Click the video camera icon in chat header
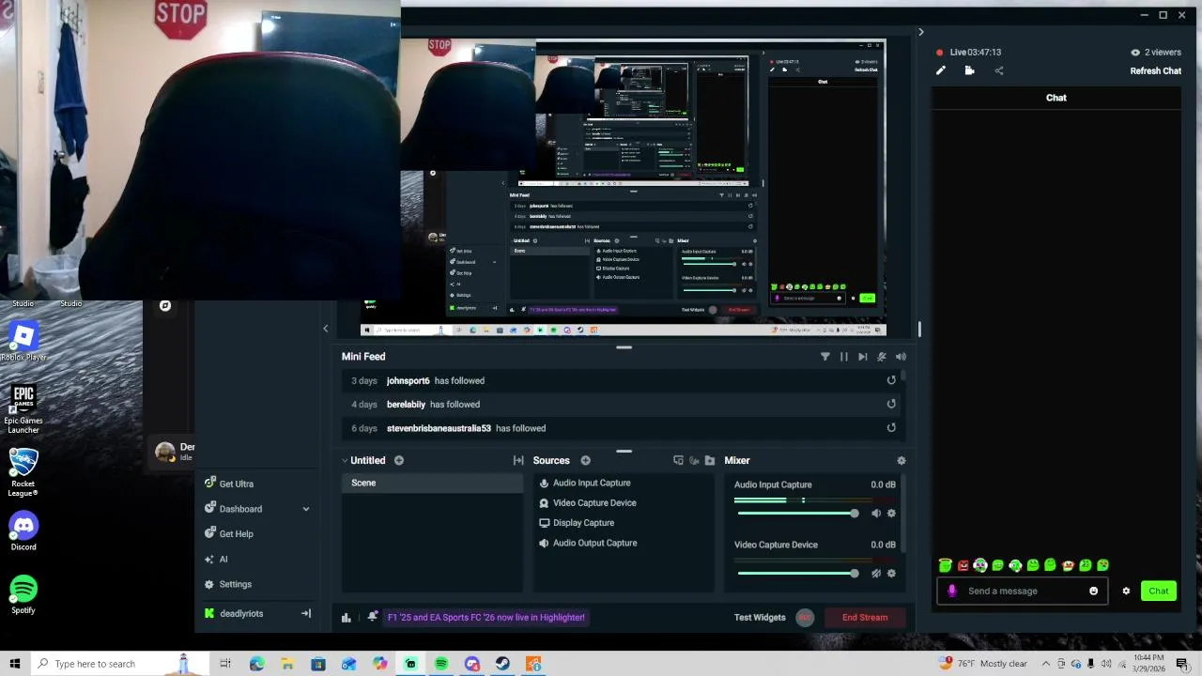 click(x=969, y=70)
